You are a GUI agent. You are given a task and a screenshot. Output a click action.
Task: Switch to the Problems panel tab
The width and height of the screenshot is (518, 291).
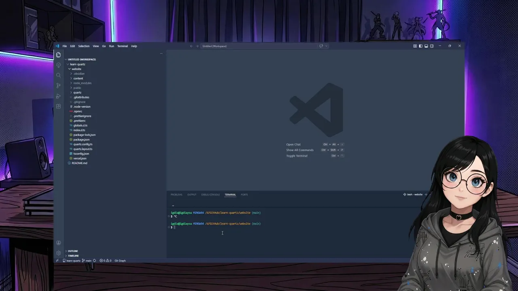click(176, 194)
